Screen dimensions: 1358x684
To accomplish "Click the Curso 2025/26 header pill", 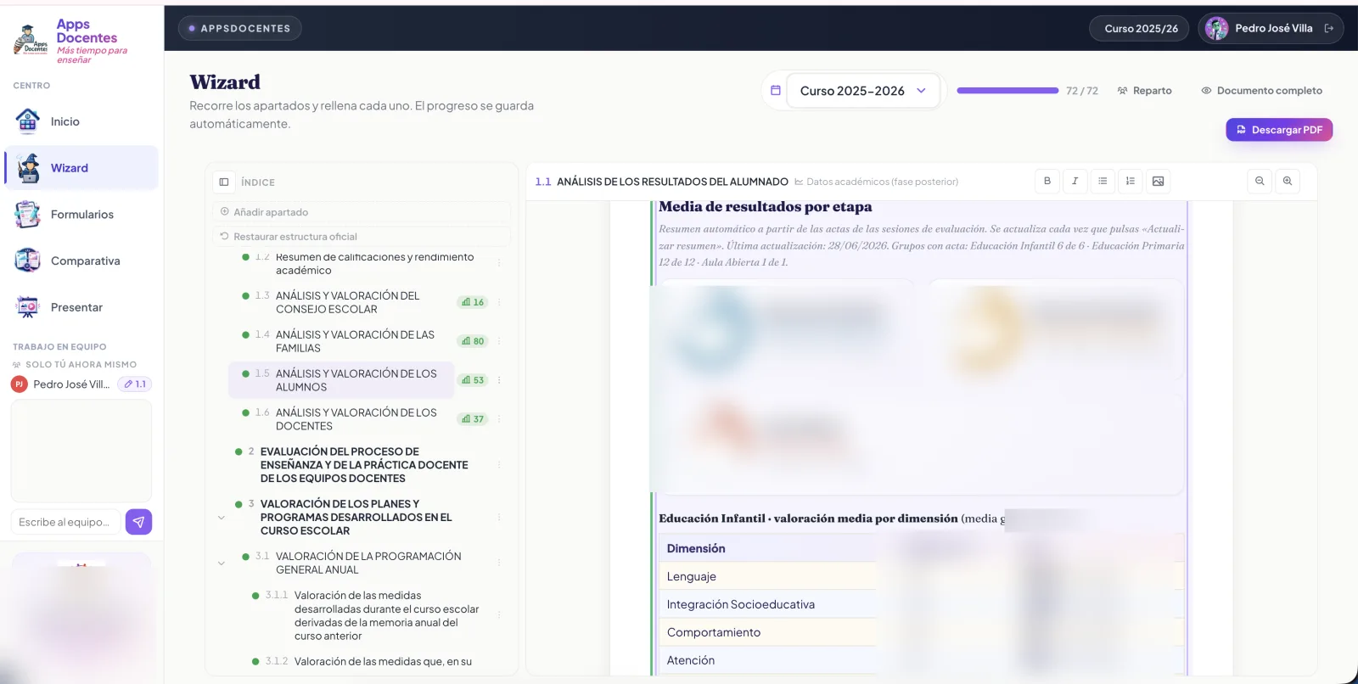I will (1141, 28).
